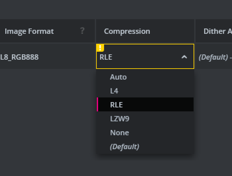Pick LZW9 compression from the dropdown

[120, 119]
